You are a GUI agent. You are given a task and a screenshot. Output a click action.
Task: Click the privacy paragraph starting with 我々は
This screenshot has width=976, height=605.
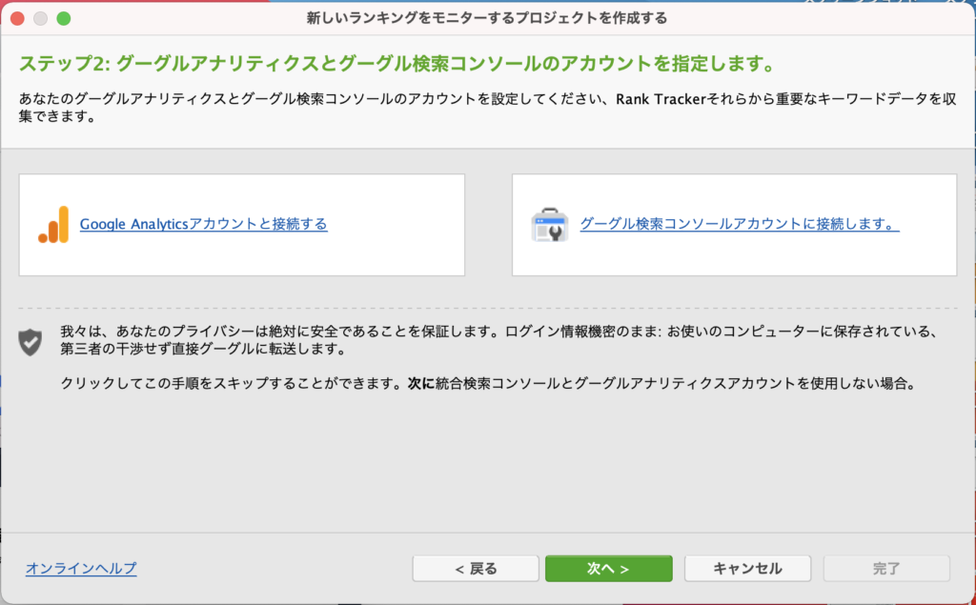pos(499,340)
